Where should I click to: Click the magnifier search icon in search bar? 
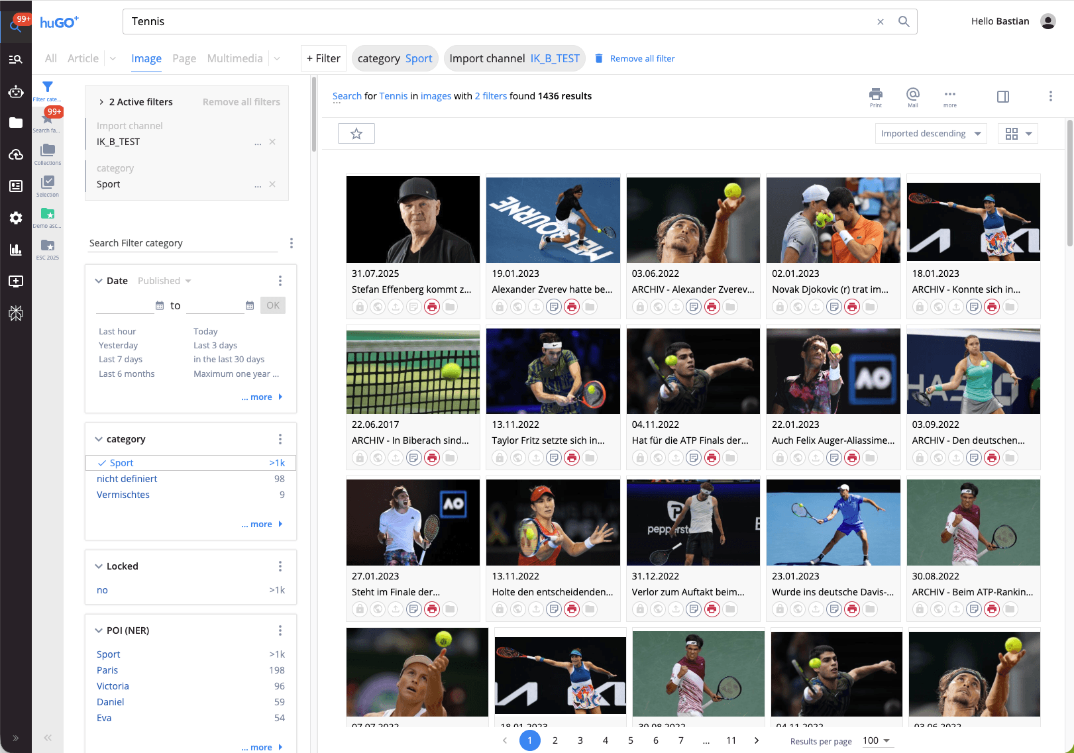click(904, 21)
